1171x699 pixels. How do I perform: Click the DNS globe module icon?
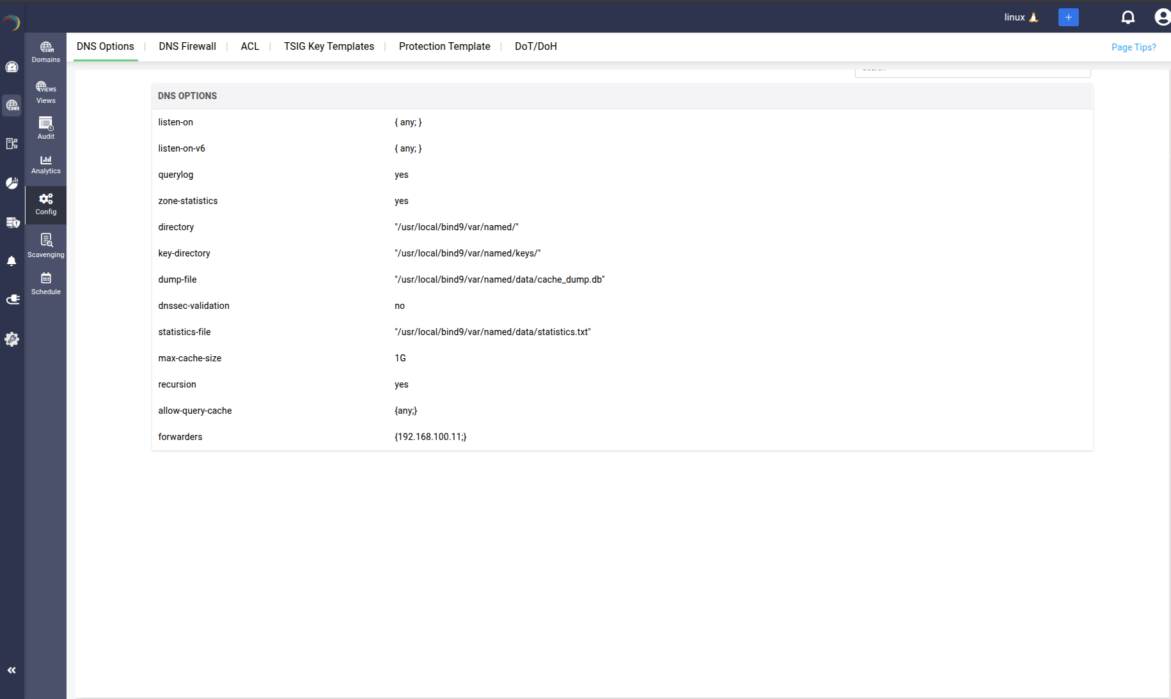(x=12, y=106)
